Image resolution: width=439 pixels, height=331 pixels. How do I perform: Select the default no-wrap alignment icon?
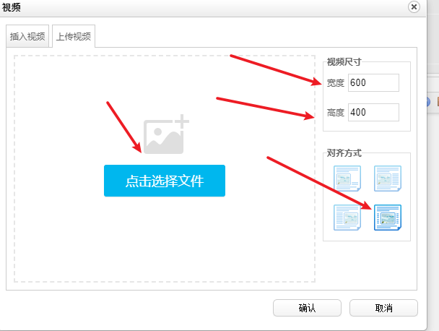347,179
